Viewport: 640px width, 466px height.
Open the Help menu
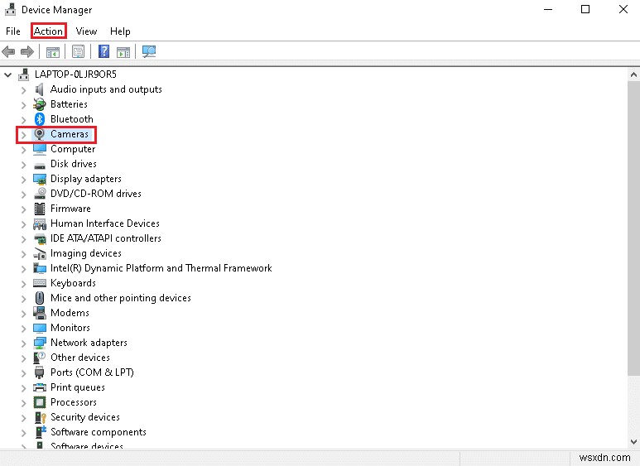pos(120,31)
